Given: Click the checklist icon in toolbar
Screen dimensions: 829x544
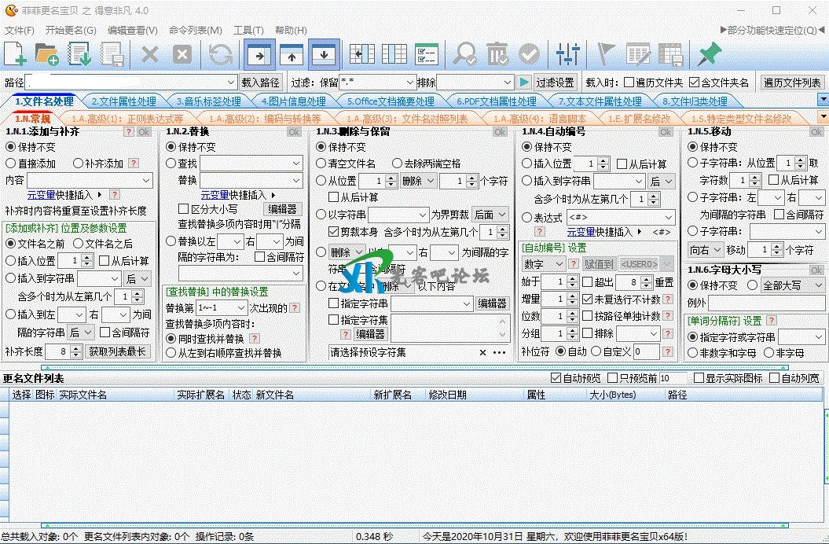Looking at the screenshot, I should pos(427,53).
